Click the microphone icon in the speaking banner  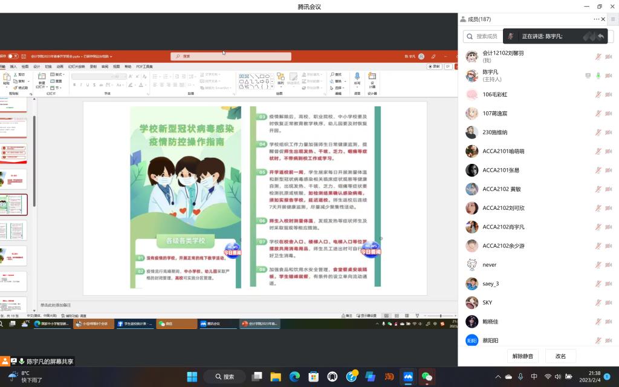tap(510, 36)
